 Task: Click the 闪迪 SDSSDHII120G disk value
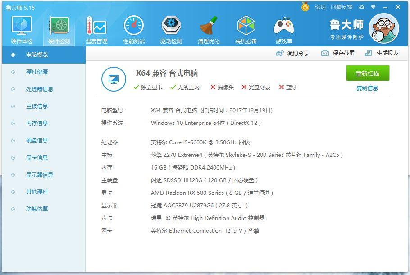click(205, 180)
